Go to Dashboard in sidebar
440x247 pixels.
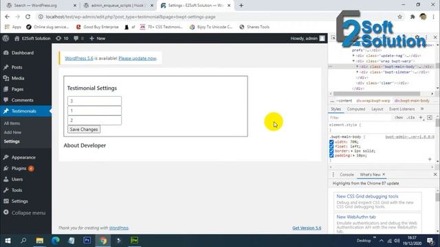click(23, 53)
